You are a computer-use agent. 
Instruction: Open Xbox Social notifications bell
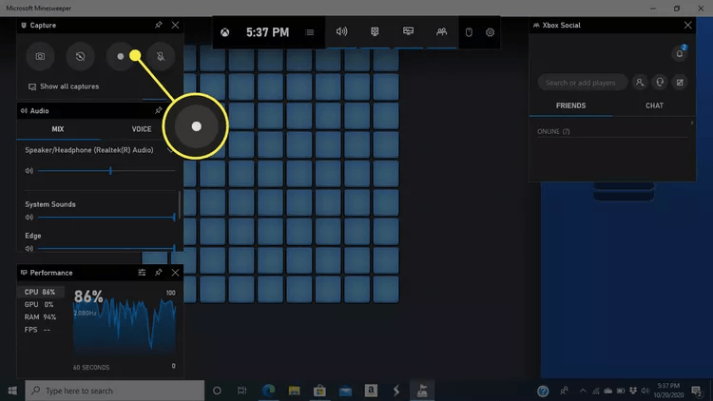coord(679,54)
